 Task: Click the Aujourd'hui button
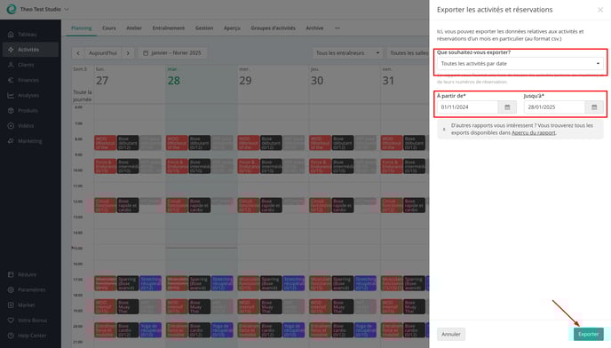coord(103,53)
